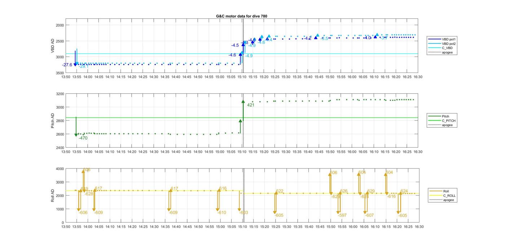The image size is (505, 250).
Task: Click the "-27.6" VBD data label
Action: [67, 65]
